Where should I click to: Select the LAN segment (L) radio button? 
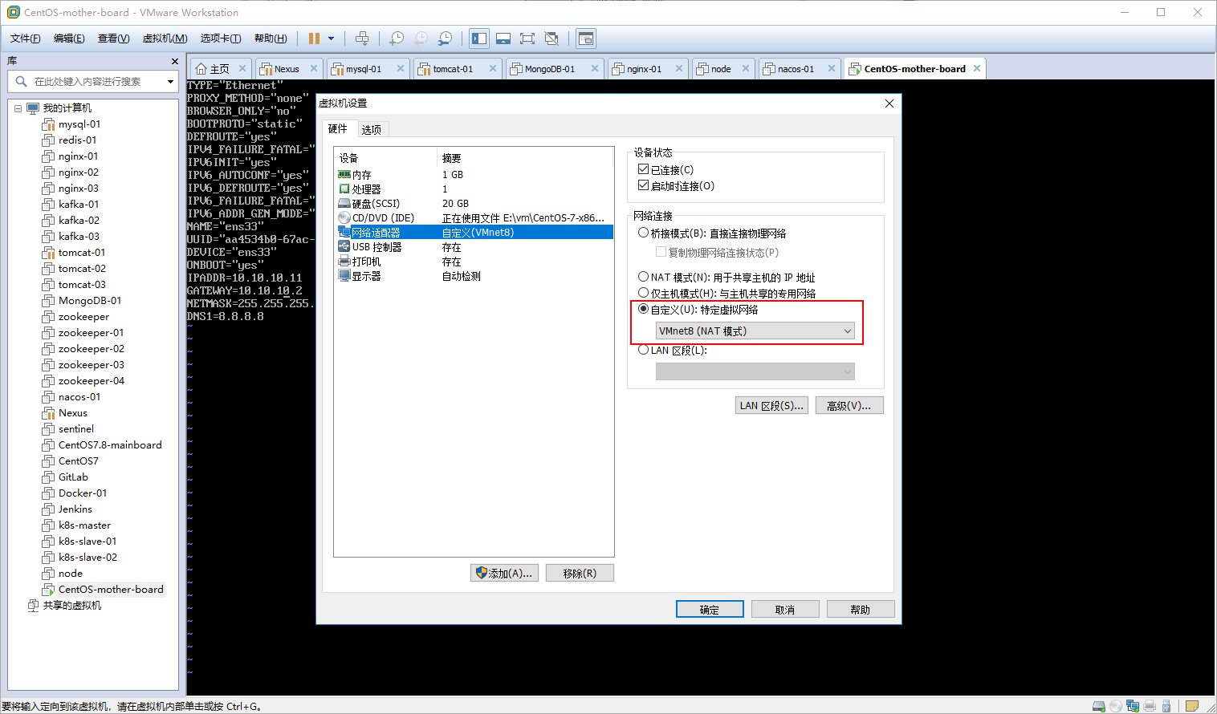click(x=643, y=350)
